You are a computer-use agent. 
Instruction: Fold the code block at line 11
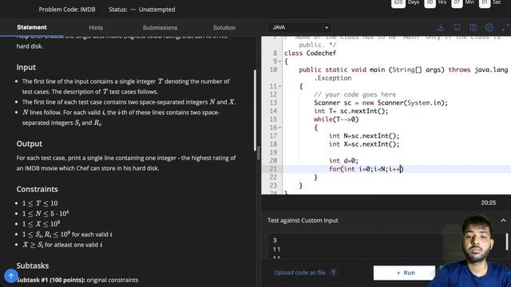click(280, 86)
